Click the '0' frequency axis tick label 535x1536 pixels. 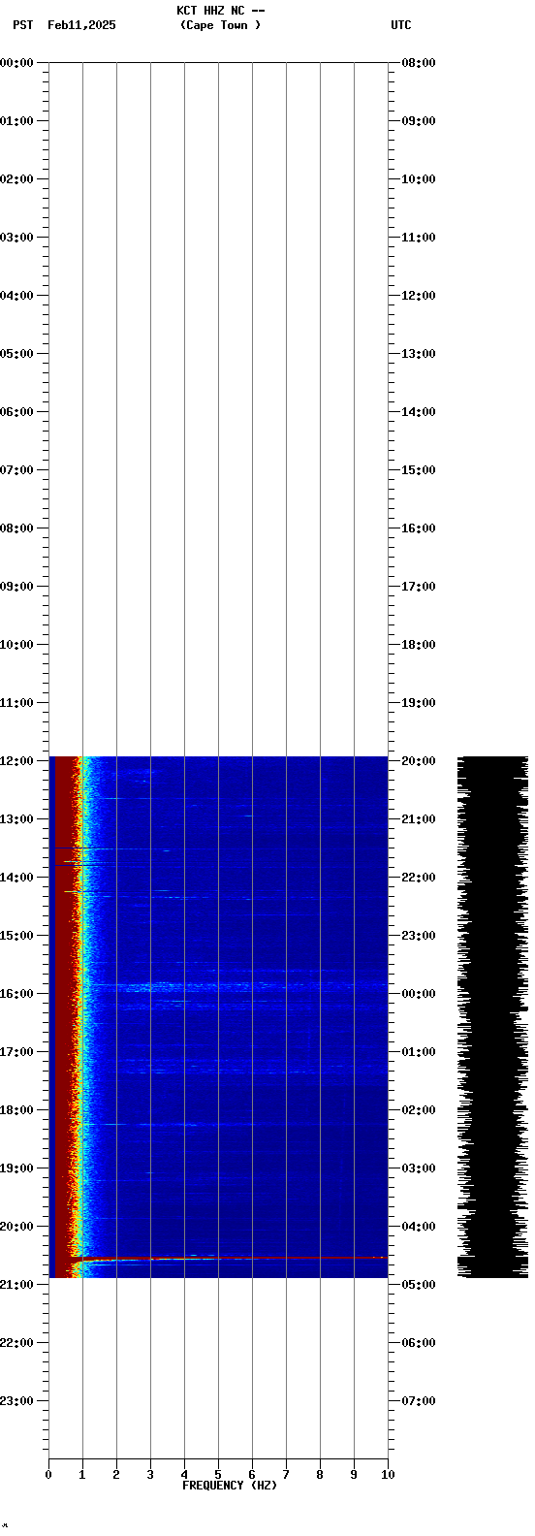48,1475
